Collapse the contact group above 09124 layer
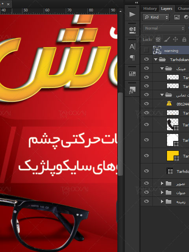The image size is (189, 252). (x=162, y=95)
